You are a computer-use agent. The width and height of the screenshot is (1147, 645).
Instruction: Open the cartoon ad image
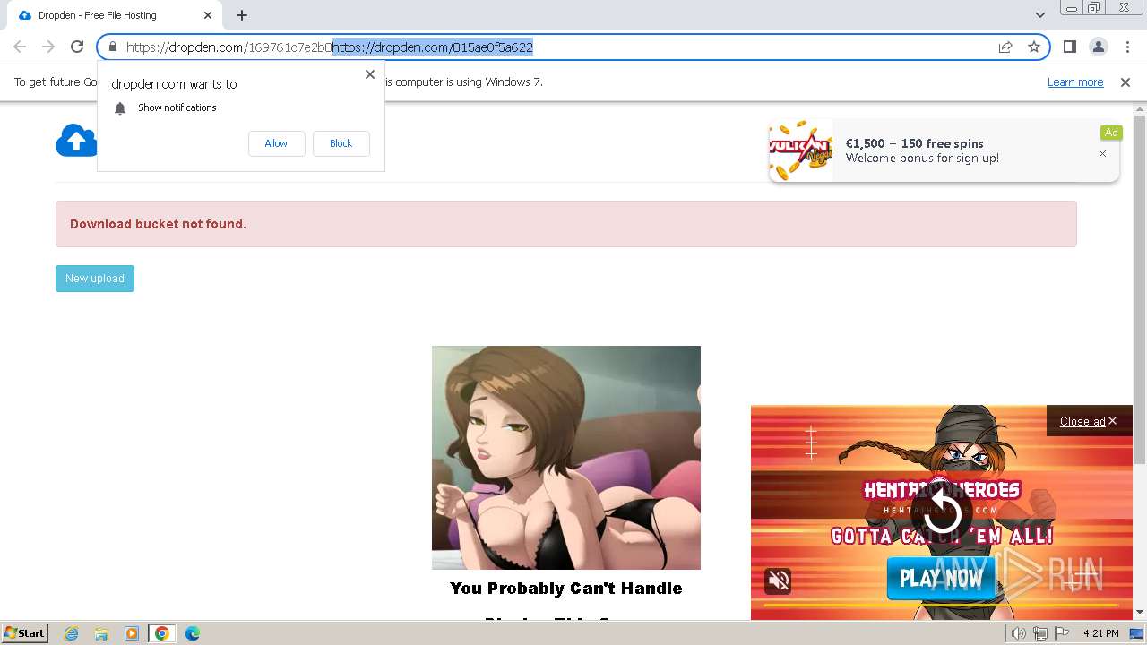coord(566,458)
